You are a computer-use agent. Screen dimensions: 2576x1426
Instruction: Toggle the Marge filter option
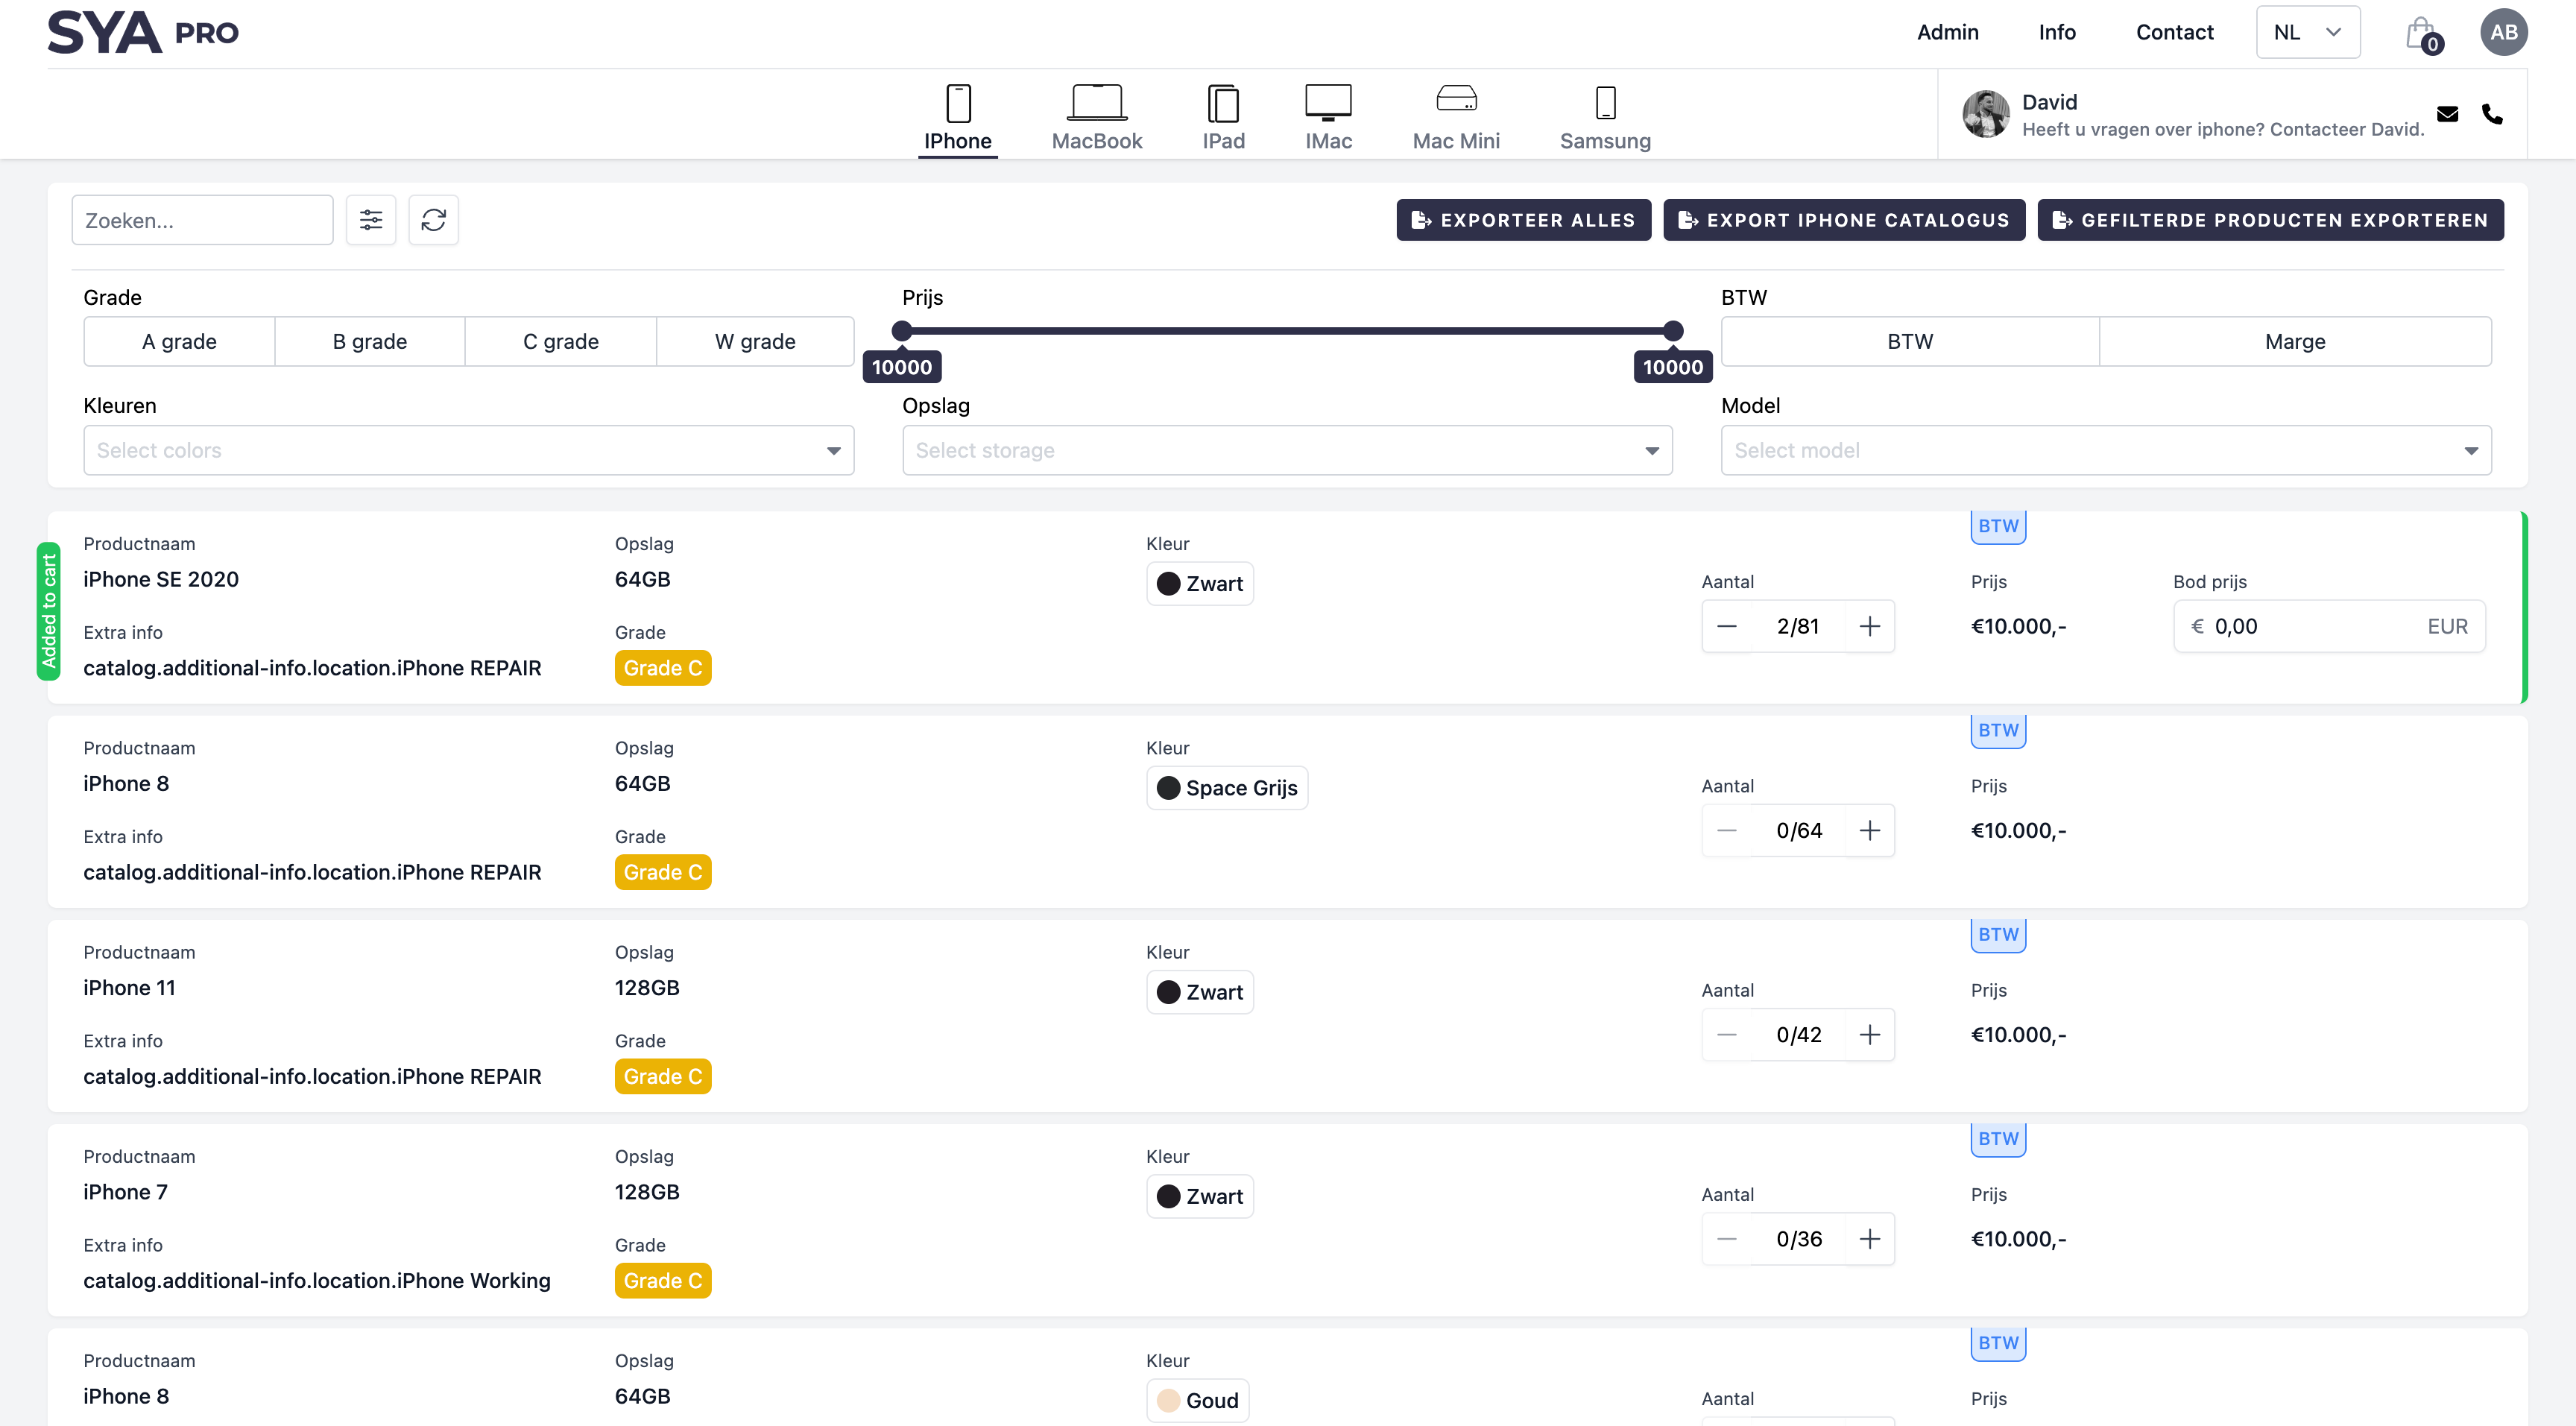(x=2295, y=341)
